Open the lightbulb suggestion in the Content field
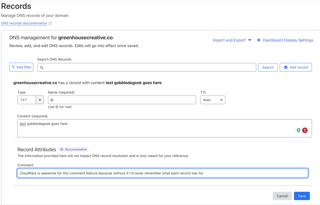320x205 pixels. tap(298, 130)
